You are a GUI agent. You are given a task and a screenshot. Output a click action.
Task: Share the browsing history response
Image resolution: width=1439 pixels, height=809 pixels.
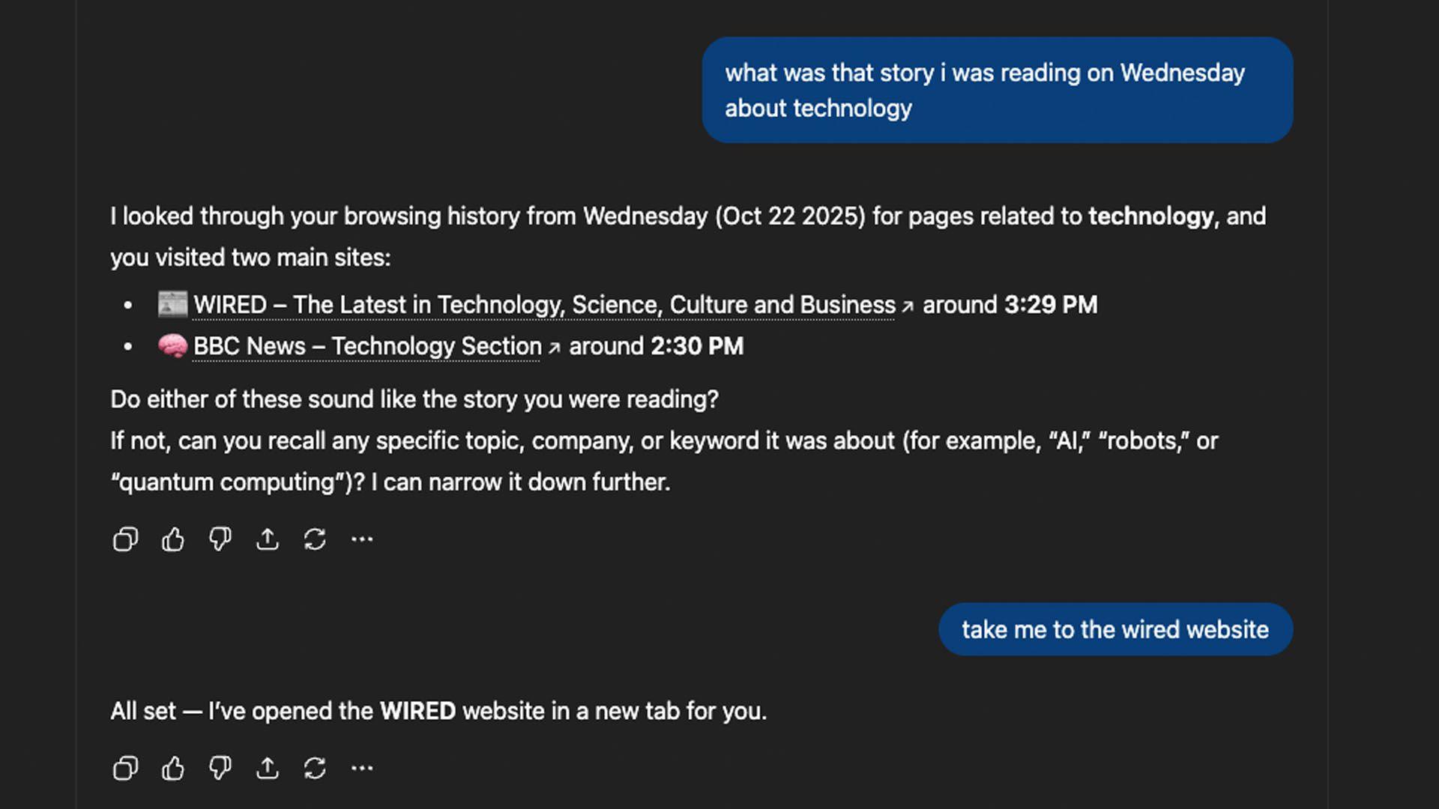pyautogui.click(x=268, y=539)
